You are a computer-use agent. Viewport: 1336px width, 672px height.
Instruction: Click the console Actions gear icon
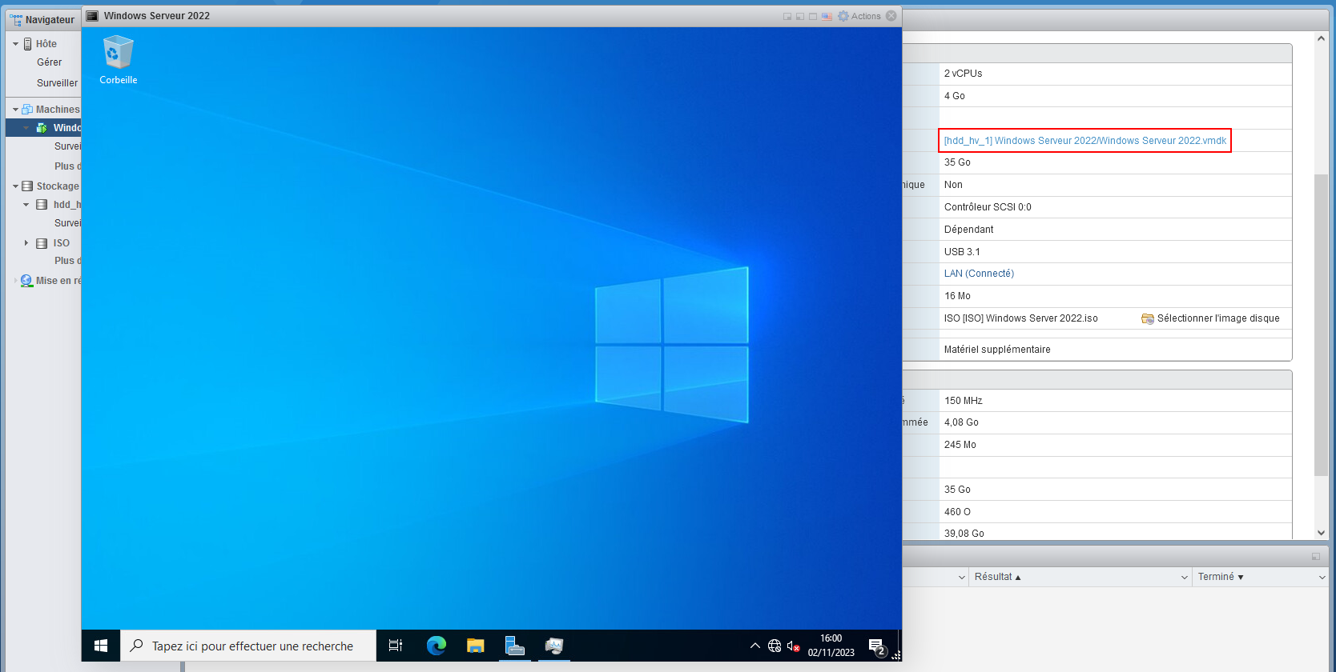tap(843, 16)
